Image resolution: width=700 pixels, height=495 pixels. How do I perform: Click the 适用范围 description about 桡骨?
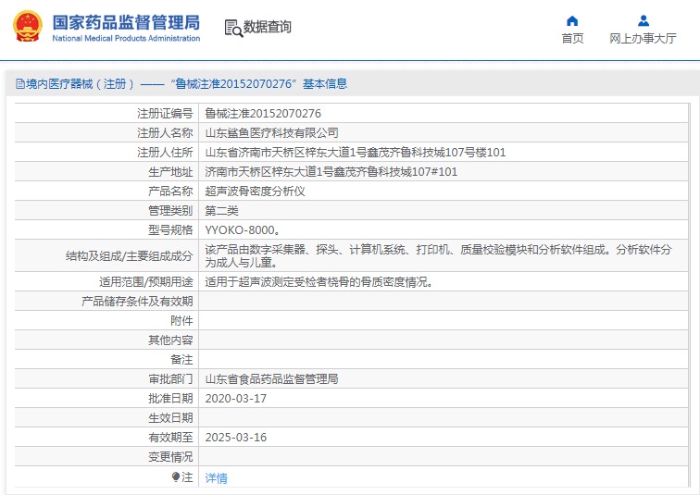pyautogui.click(x=319, y=282)
